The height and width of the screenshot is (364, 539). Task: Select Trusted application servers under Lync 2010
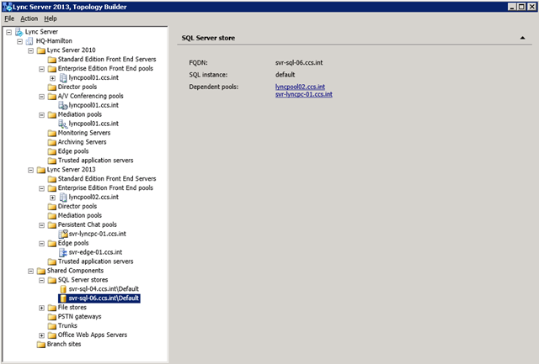click(95, 161)
